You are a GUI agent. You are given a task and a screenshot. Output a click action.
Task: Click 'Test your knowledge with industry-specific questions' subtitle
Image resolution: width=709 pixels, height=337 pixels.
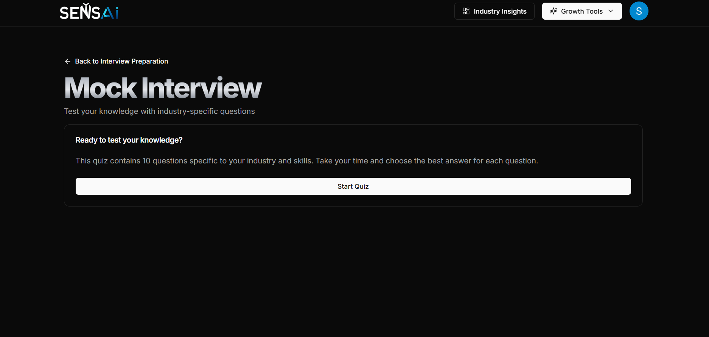pyautogui.click(x=159, y=111)
